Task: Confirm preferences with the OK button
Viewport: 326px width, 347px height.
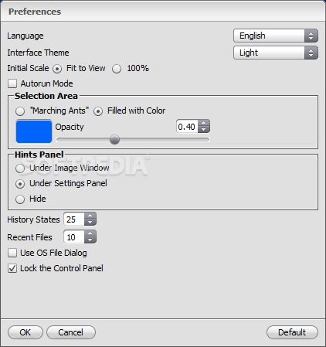Action: point(25,332)
